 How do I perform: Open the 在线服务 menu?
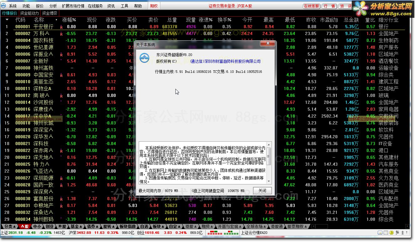pyautogui.click(x=95, y=6)
